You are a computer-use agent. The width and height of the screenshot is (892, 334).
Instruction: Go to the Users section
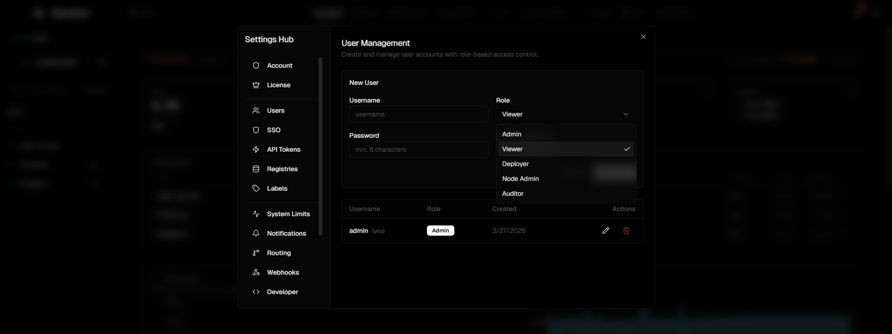pyautogui.click(x=281, y=110)
